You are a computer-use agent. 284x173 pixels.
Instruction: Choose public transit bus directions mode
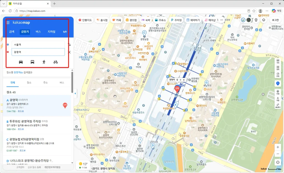tap(32, 62)
